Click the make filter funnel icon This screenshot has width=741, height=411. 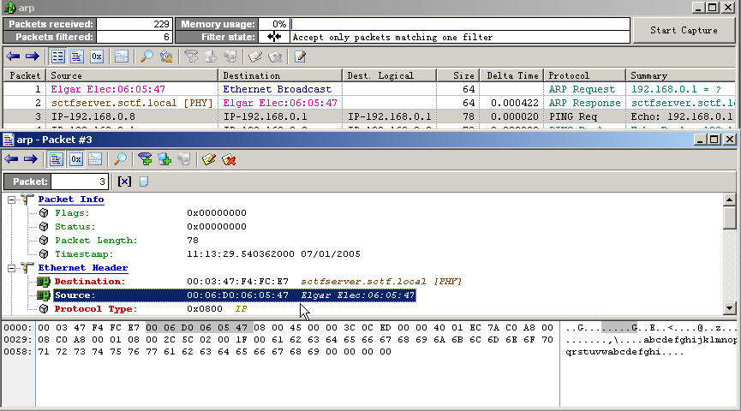tap(145, 159)
